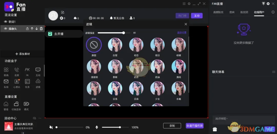Toggle visibility of 摄像头 layer
Image resolution: width=277 pixels, height=134 pixels.
click(x=5, y=29)
